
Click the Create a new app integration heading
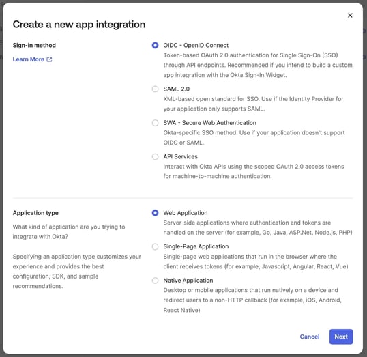79,25
